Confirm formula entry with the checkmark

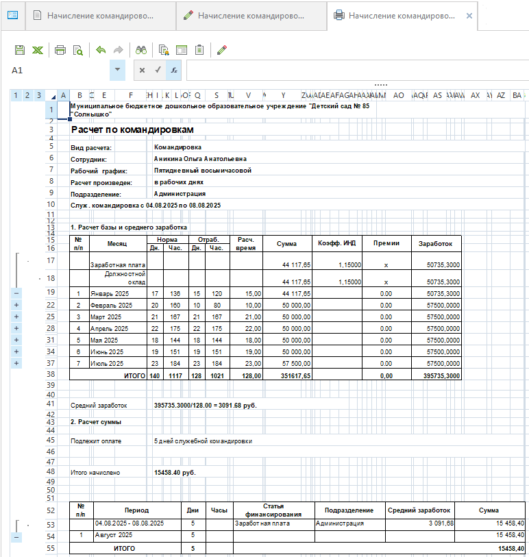[158, 70]
